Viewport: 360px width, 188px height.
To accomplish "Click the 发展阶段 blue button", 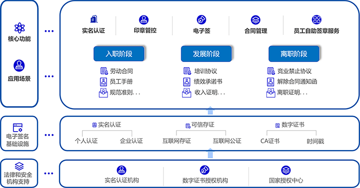I will 206,54.
